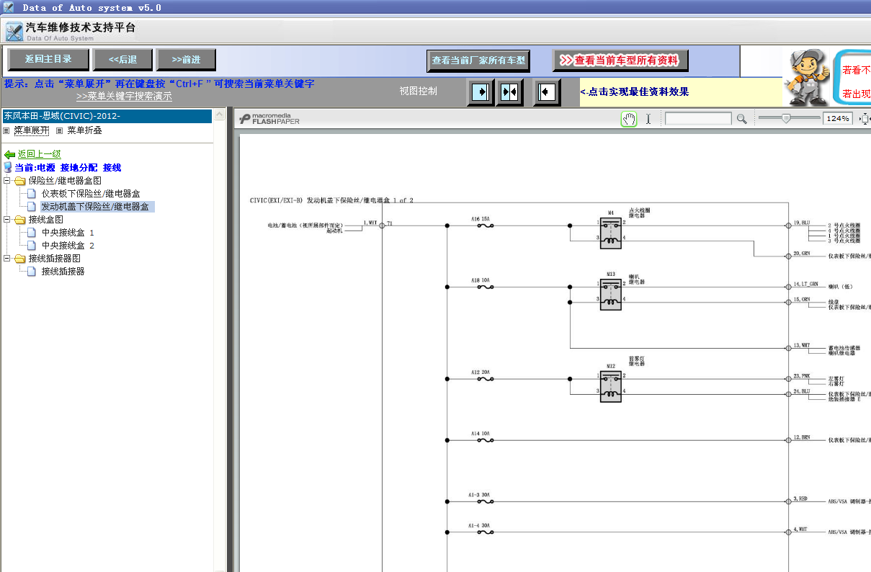Click the 视图控制 label
871x572 pixels.
[419, 91]
